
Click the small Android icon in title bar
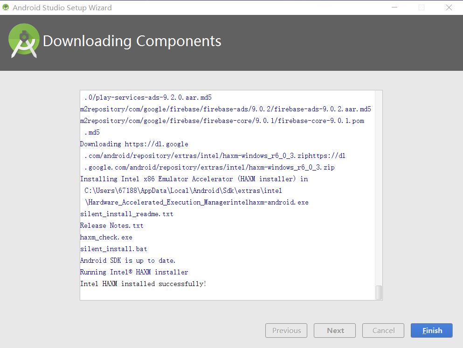point(6,7)
